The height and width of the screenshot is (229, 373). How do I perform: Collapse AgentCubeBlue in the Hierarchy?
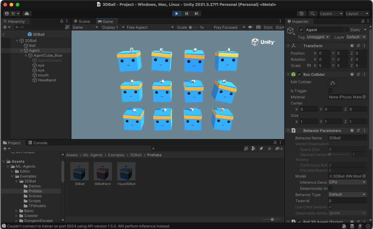[x=26, y=55]
